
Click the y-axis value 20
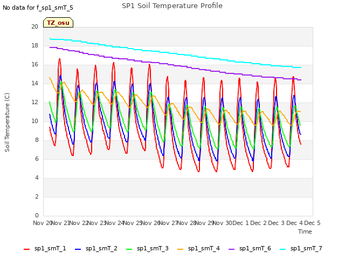(34, 26)
